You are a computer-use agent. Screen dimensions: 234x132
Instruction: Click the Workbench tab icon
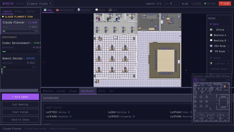point(57,10)
